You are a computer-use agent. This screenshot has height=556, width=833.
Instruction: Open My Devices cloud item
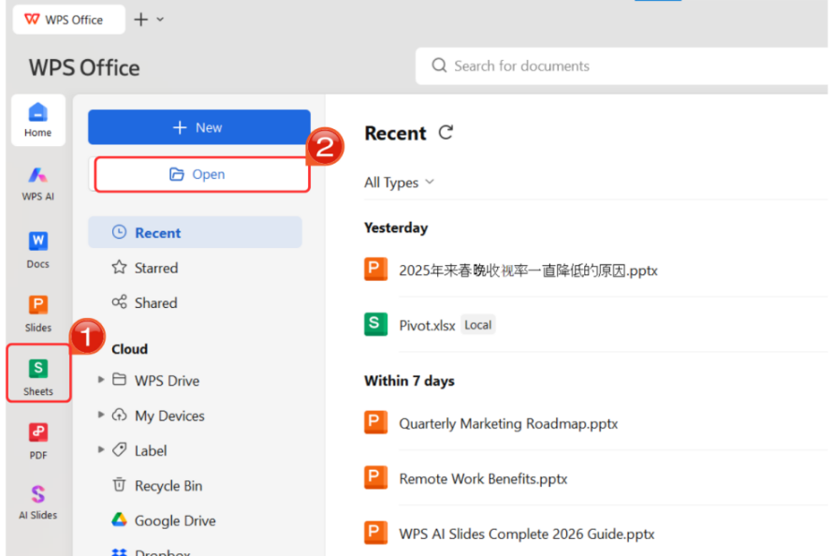coord(158,416)
